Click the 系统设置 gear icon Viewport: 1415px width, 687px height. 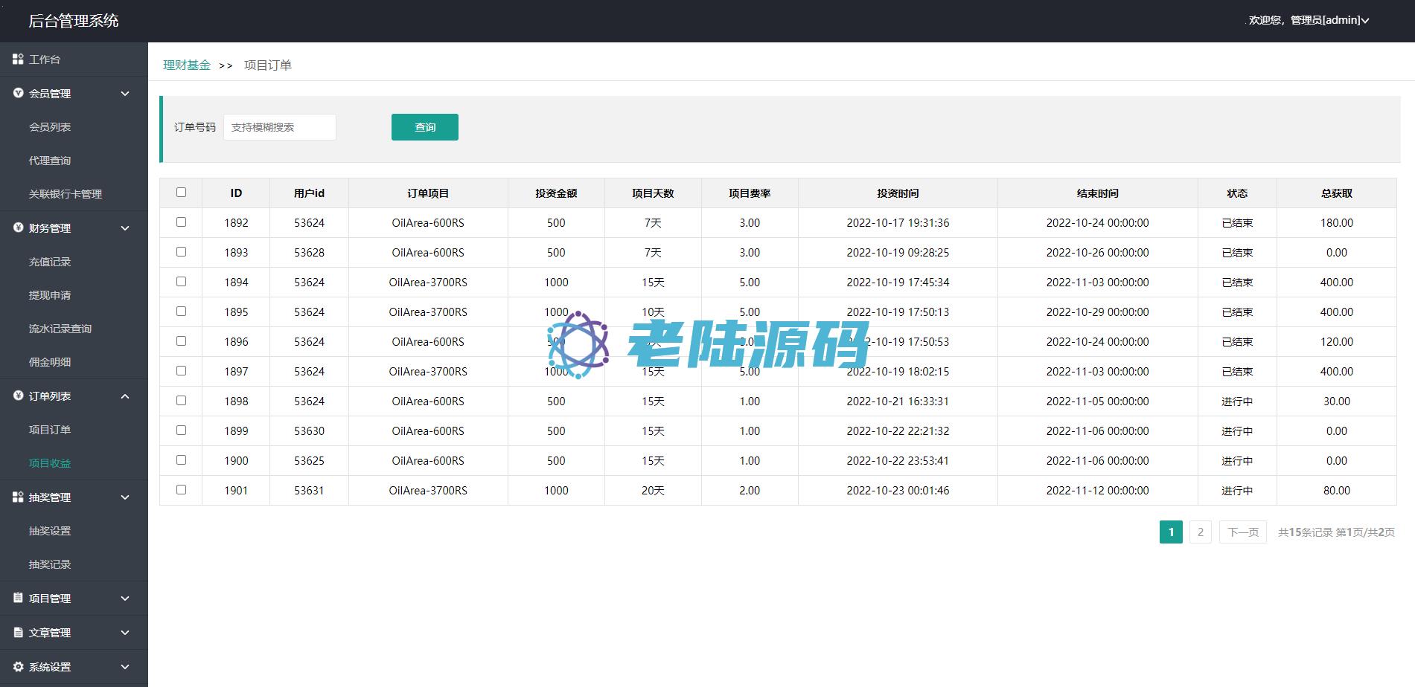[x=18, y=666]
